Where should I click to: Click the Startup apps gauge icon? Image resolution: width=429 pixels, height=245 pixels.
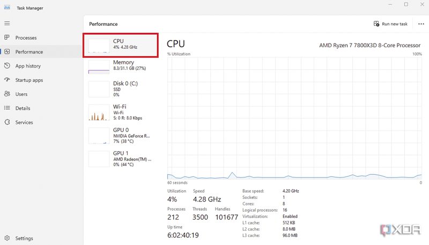pos(7,80)
